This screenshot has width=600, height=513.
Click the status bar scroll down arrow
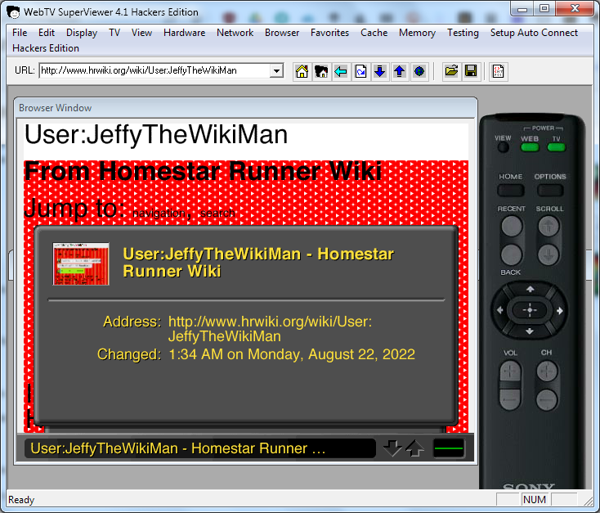[x=392, y=448]
